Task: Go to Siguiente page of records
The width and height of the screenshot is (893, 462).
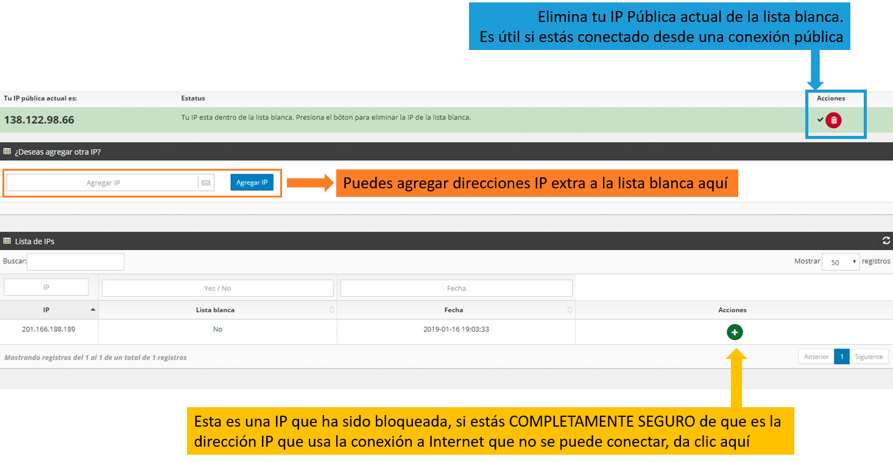Action: (x=869, y=357)
